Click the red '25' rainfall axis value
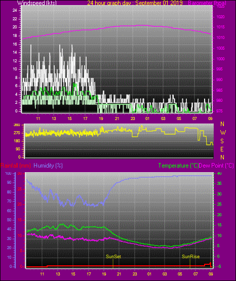 [20, 189]
